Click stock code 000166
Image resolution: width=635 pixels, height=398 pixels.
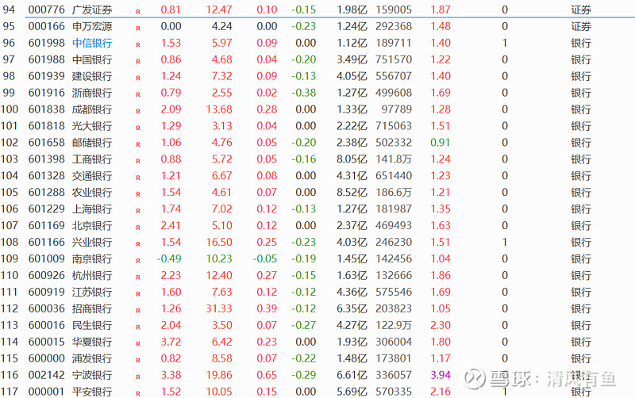pos(47,26)
